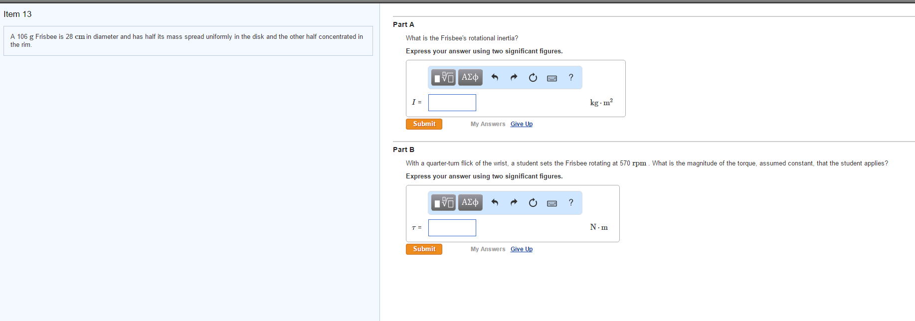Click Give Up for Part A
Viewport: 915px width, 321px height.
pos(522,124)
